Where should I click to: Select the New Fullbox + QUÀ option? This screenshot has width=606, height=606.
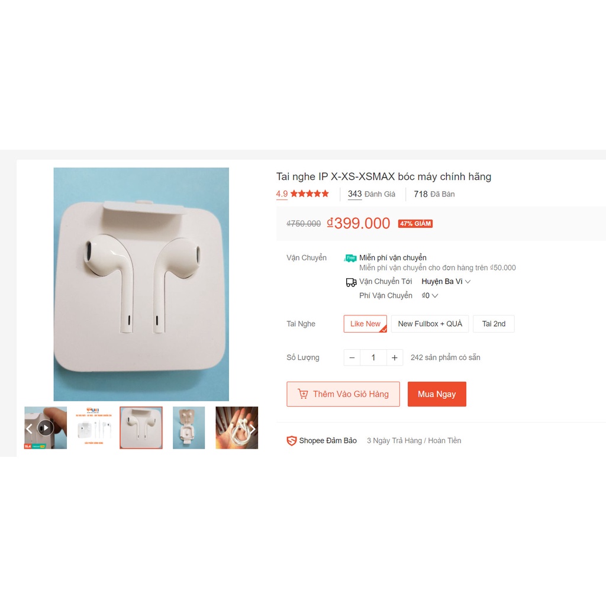(x=430, y=324)
